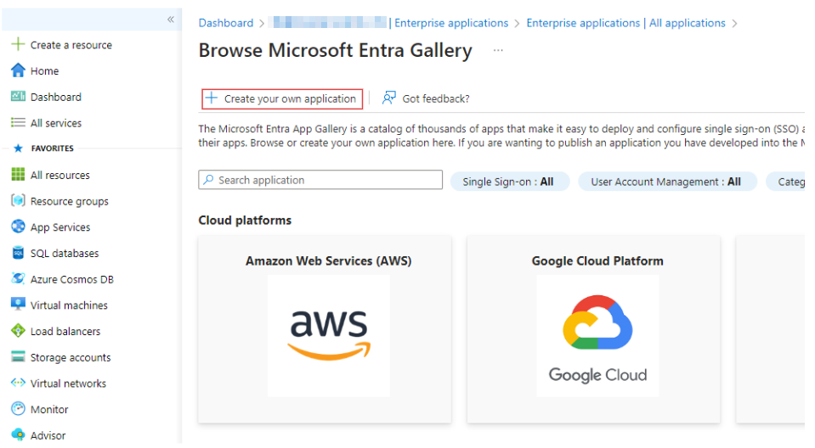The height and width of the screenshot is (448, 815).
Task: Open Advisor entry in sidebar
Action: tap(48, 435)
